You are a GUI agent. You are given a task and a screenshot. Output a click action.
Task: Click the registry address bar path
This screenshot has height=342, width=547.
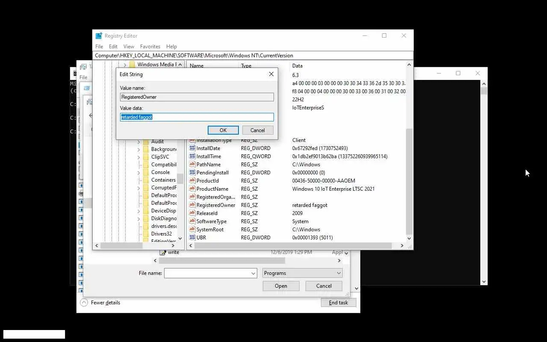pyautogui.click(x=253, y=56)
